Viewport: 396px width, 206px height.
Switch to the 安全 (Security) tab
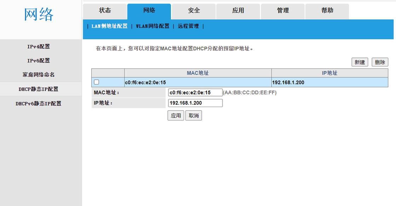tap(193, 11)
